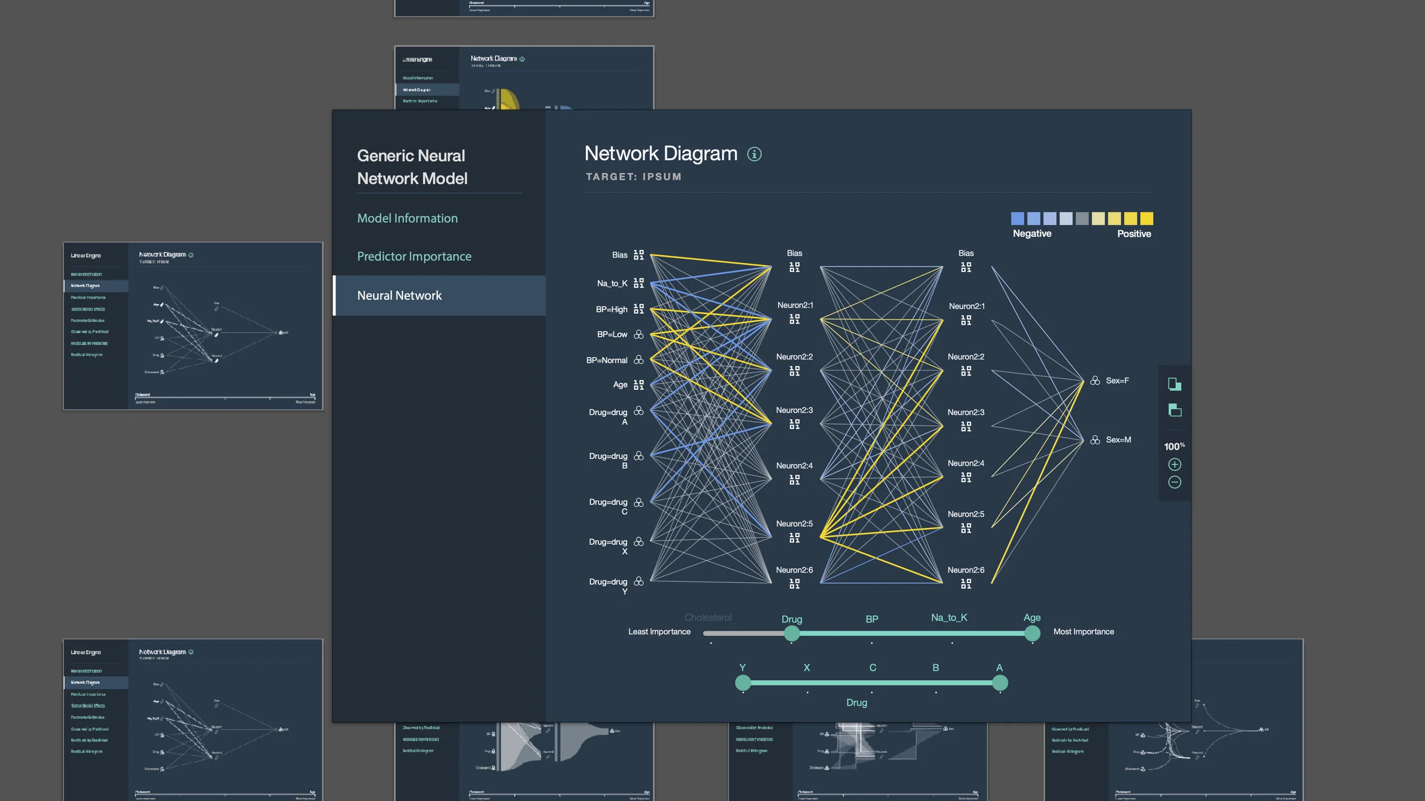Click the cluster icon beside BP=Low
Viewport: 1425px width, 801px height.
[x=638, y=334]
